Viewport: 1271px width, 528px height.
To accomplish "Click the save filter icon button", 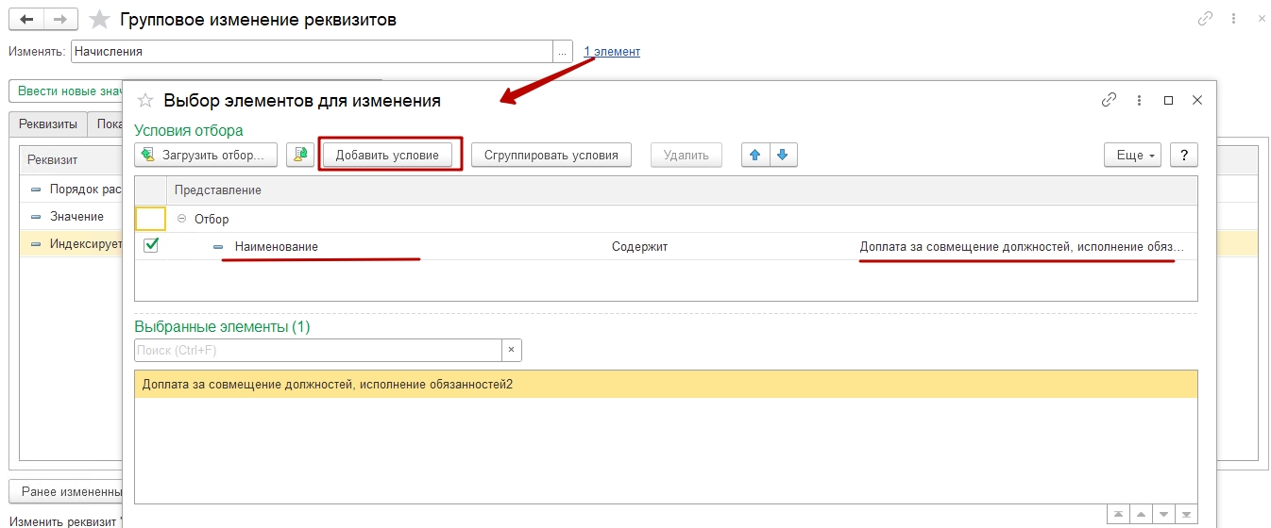I will [300, 155].
